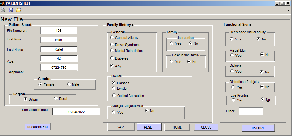Open the HISTORIC view button
292x136 pixels.
(x=258, y=128)
